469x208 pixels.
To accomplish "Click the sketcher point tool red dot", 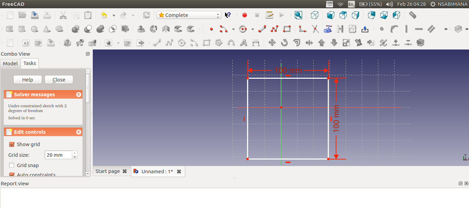I will pyautogui.click(x=211, y=29).
